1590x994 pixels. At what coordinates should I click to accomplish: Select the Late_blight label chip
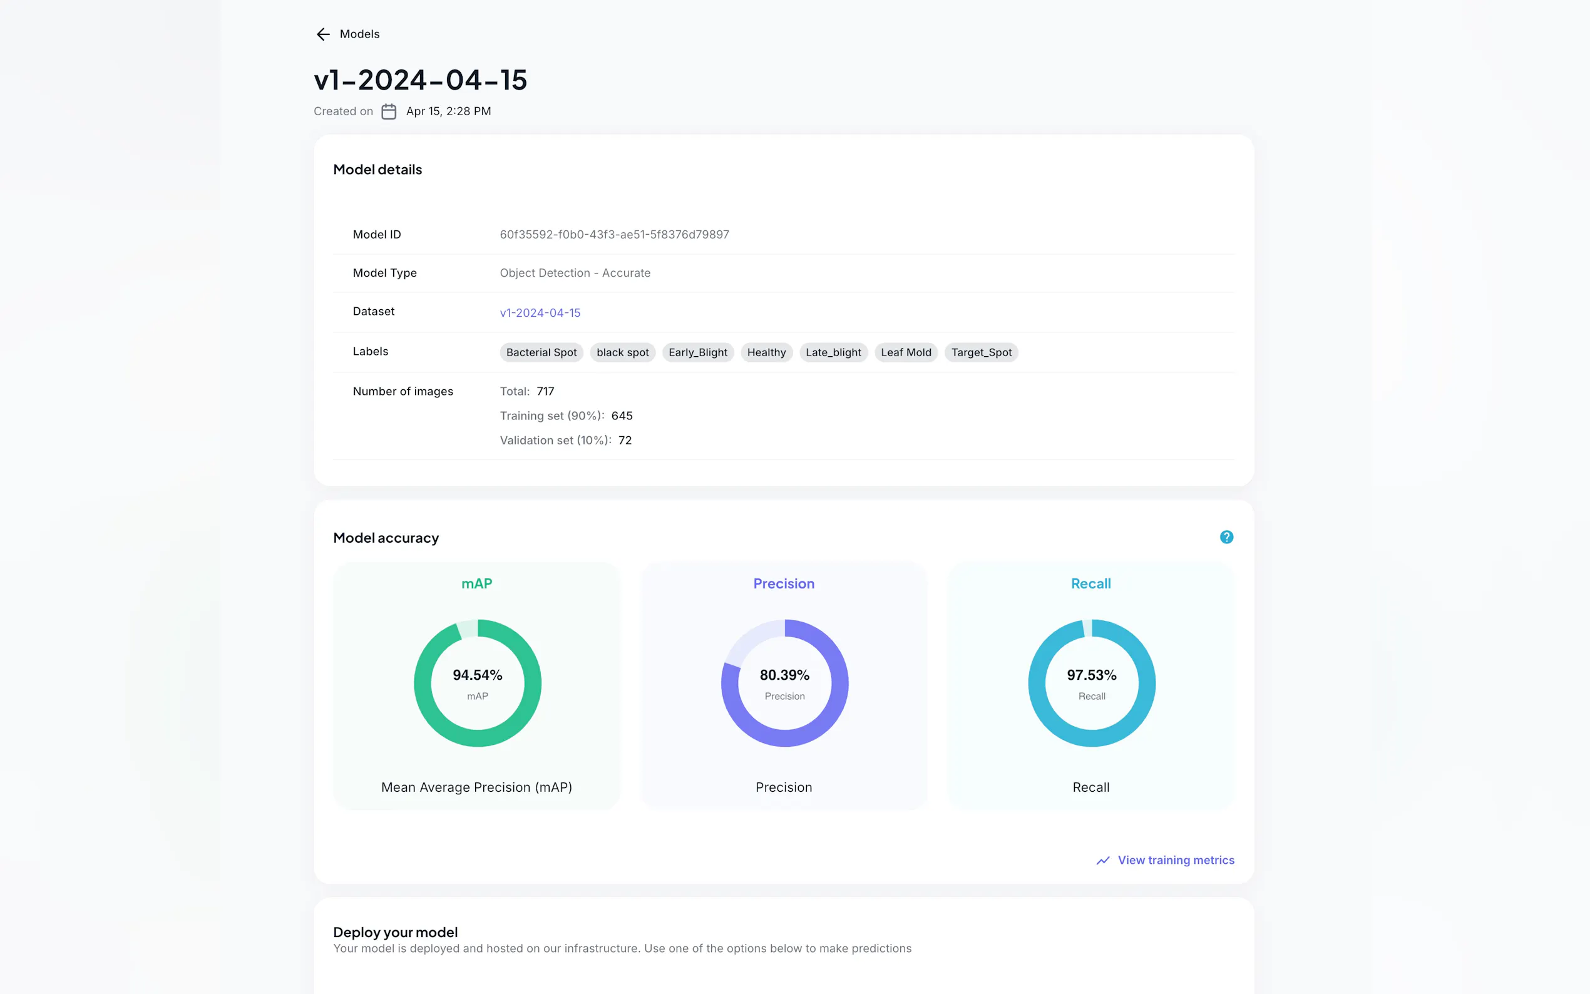833,352
